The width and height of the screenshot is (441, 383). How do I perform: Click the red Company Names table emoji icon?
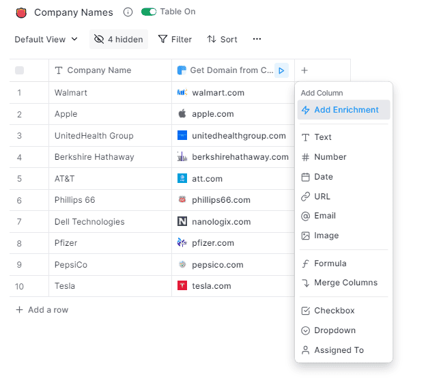pyautogui.click(x=21, y=13)
